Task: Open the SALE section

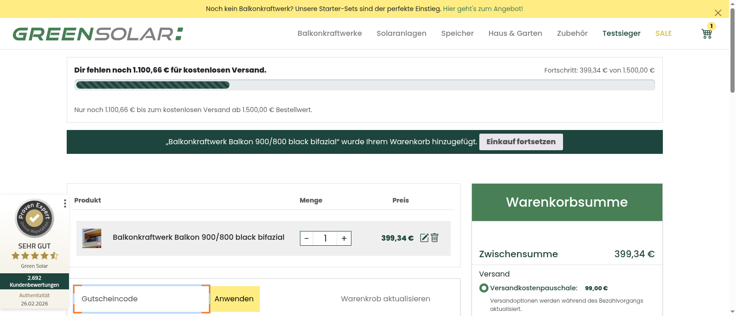Action: (664, 34)
